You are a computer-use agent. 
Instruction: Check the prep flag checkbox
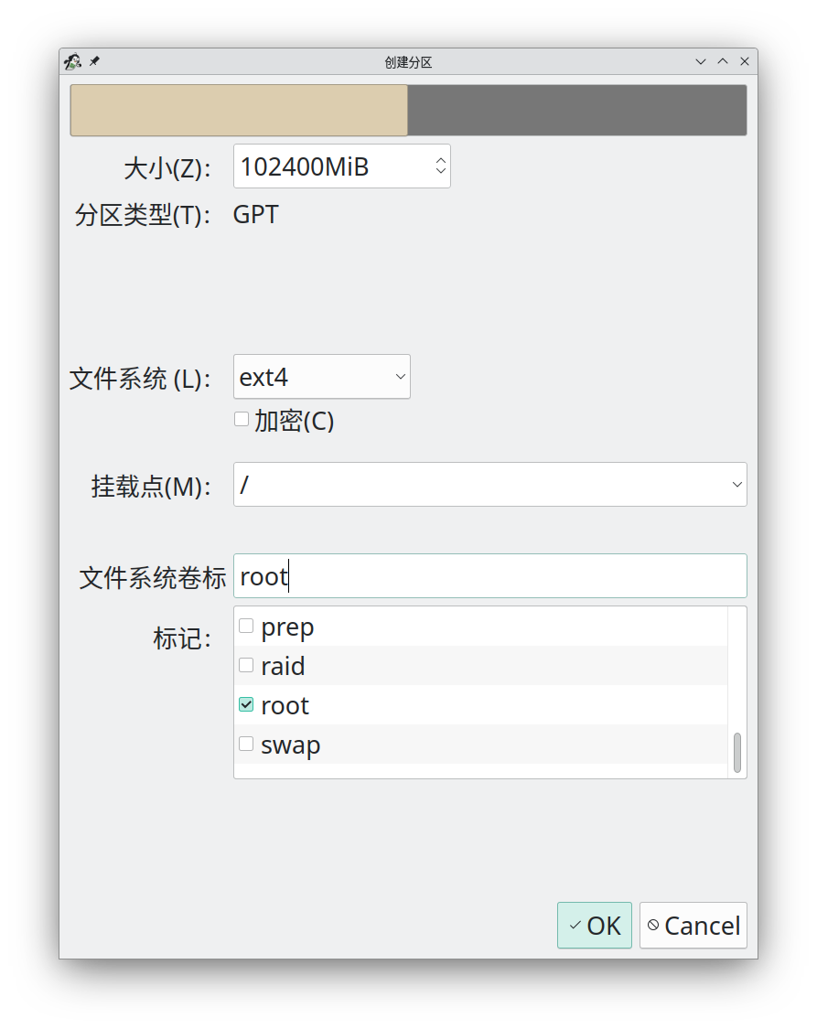coord(246,627)
